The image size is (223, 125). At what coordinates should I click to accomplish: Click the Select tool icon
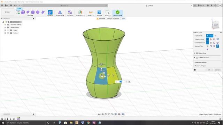[107, 12]
